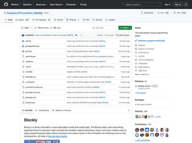Click the GitHub logo icon

(x=6, y=4)
